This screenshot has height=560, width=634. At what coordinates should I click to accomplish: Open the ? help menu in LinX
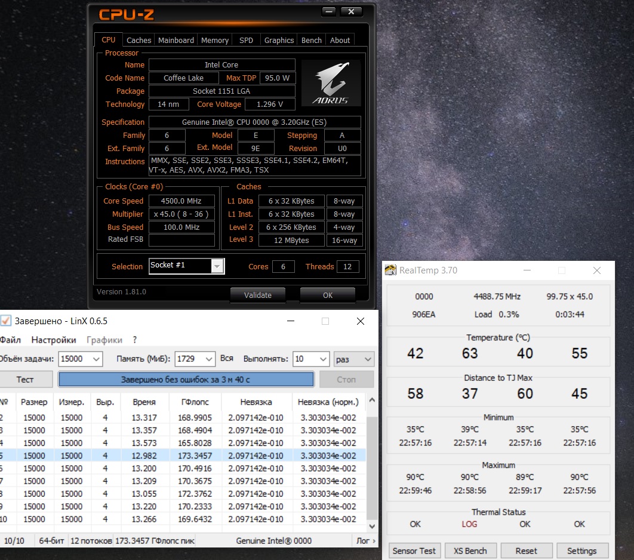(135, 340)
